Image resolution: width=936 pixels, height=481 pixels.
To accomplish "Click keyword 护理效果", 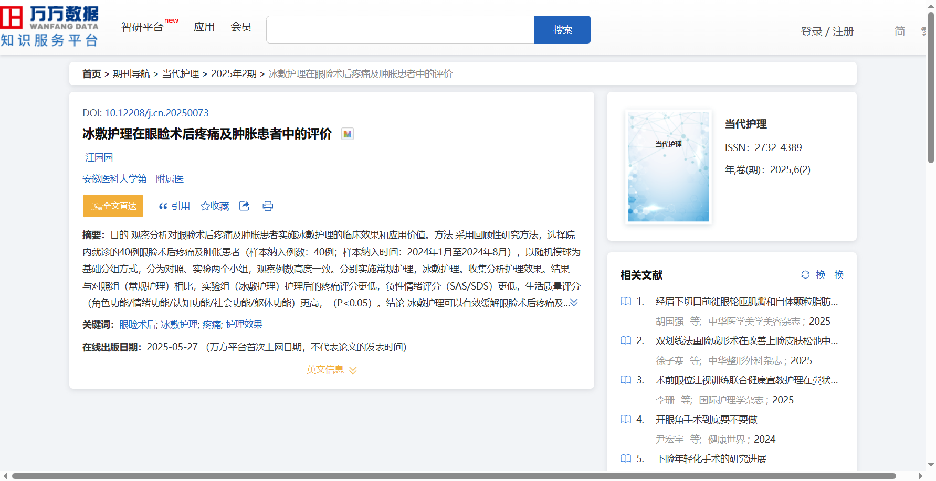I will (x=244, y=325).
